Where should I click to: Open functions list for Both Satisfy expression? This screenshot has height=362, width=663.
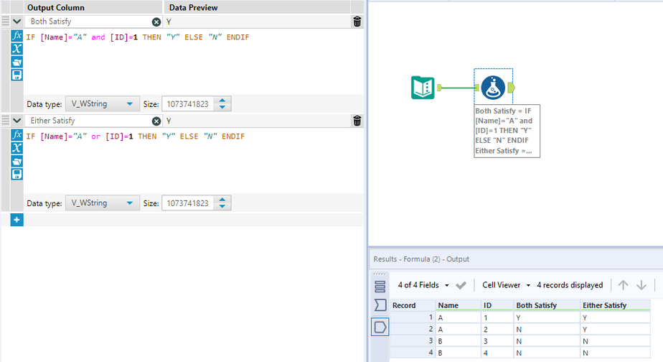pos(17,36)
